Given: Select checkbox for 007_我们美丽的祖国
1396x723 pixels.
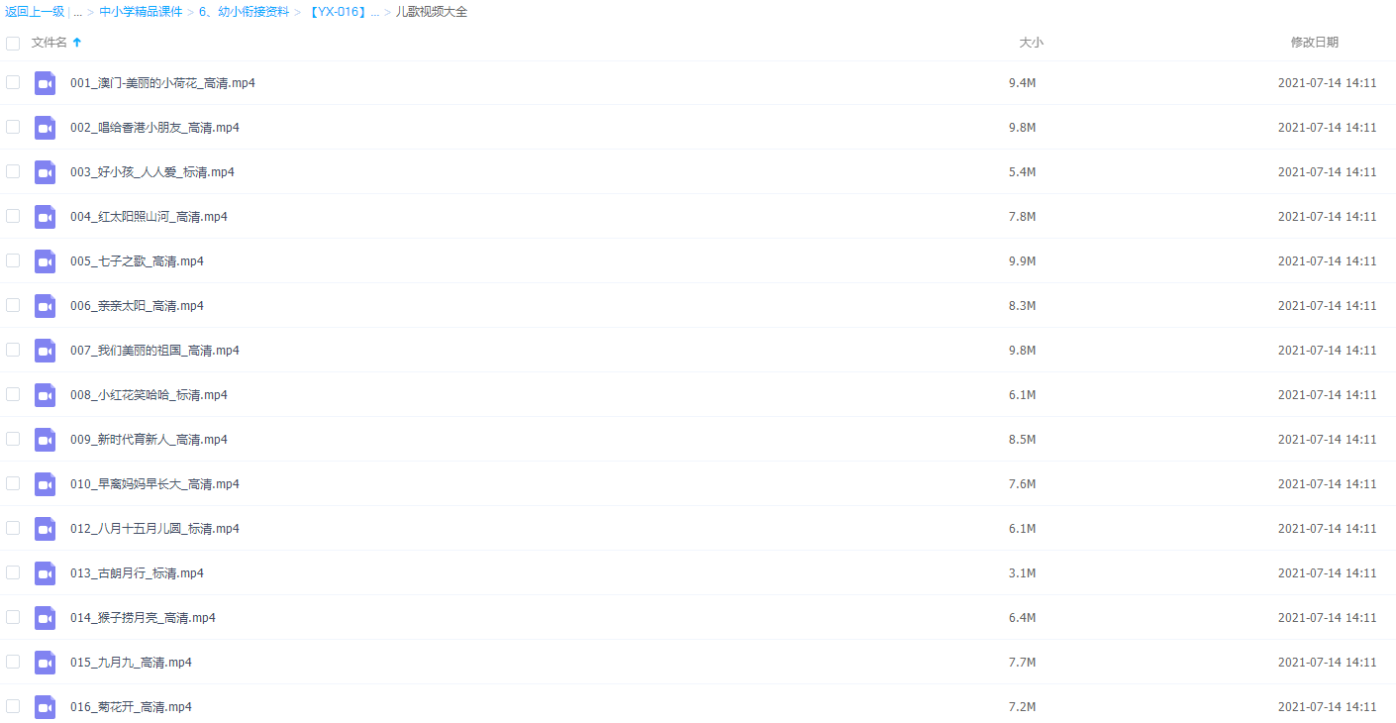Looking at the screenshot, I should pyautogui.click(x=13, y=350).
